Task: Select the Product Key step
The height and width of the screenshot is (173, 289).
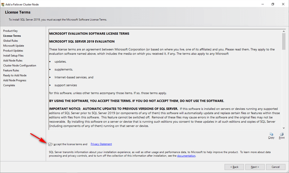Action: [10, 31]
